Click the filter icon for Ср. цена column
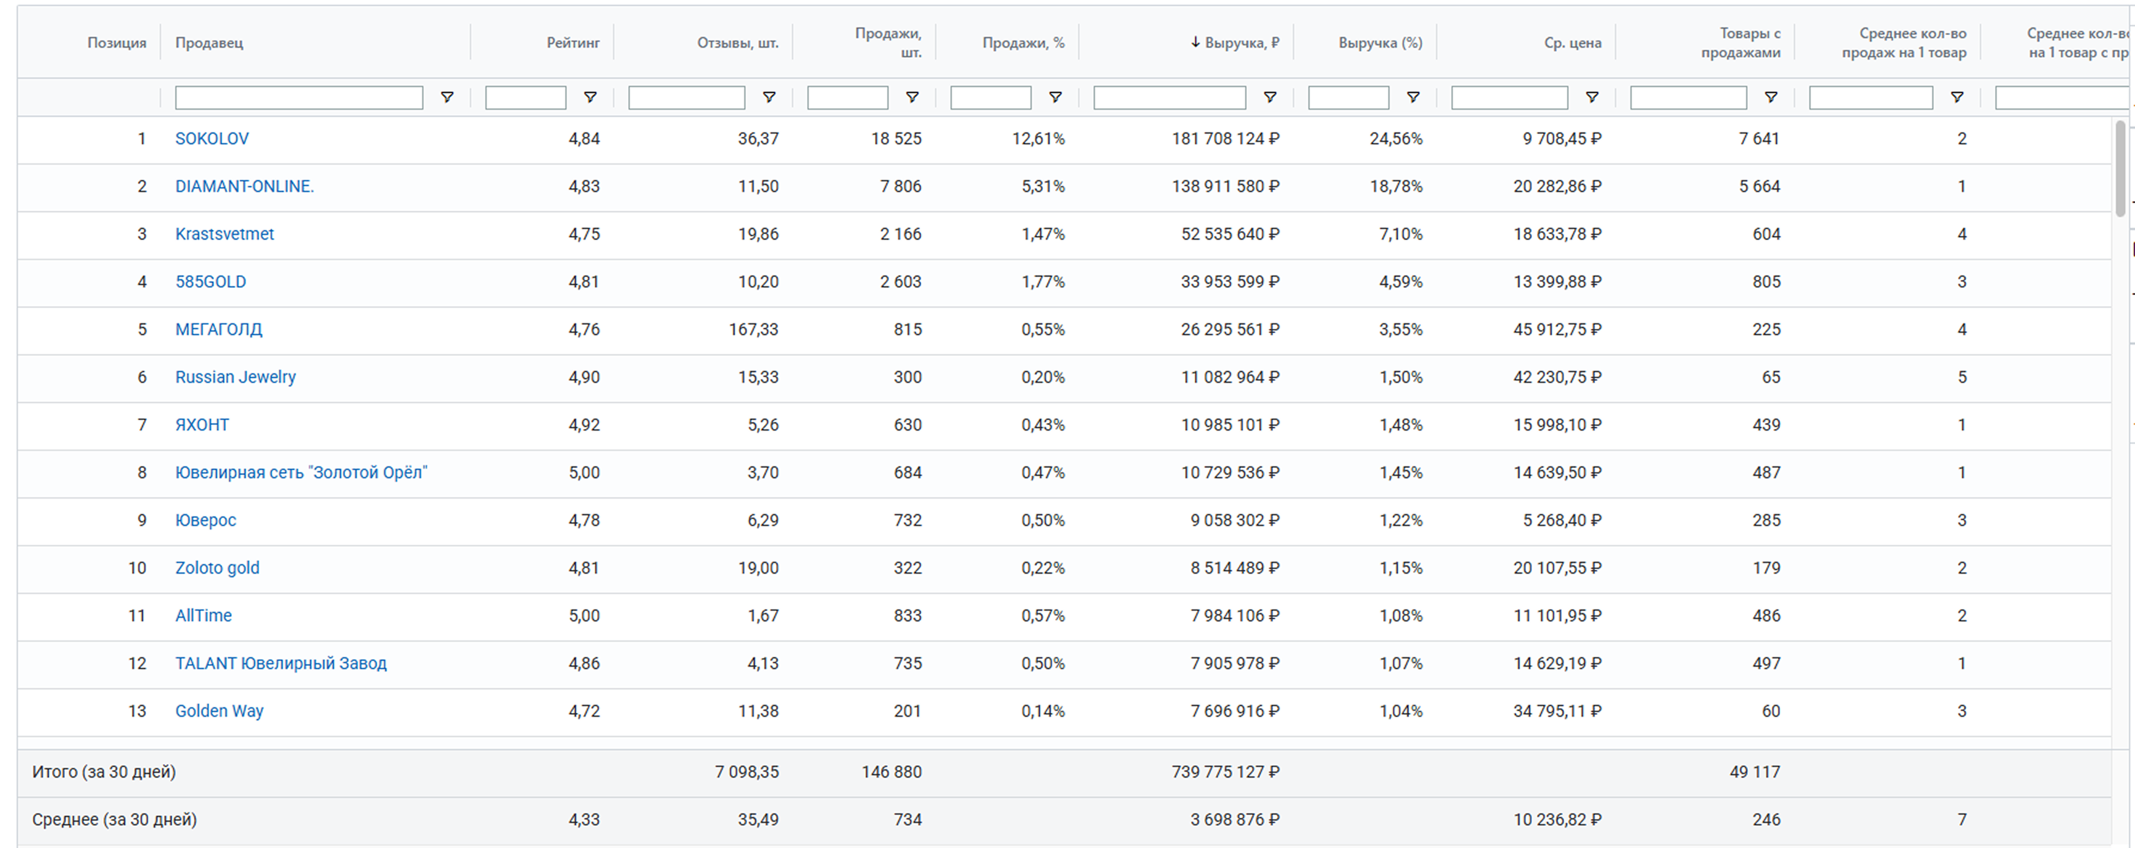 pyautogui.click(x=1592, y=98)
